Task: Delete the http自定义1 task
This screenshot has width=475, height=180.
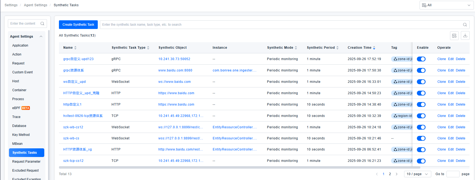Action: [x=460, y=104]
